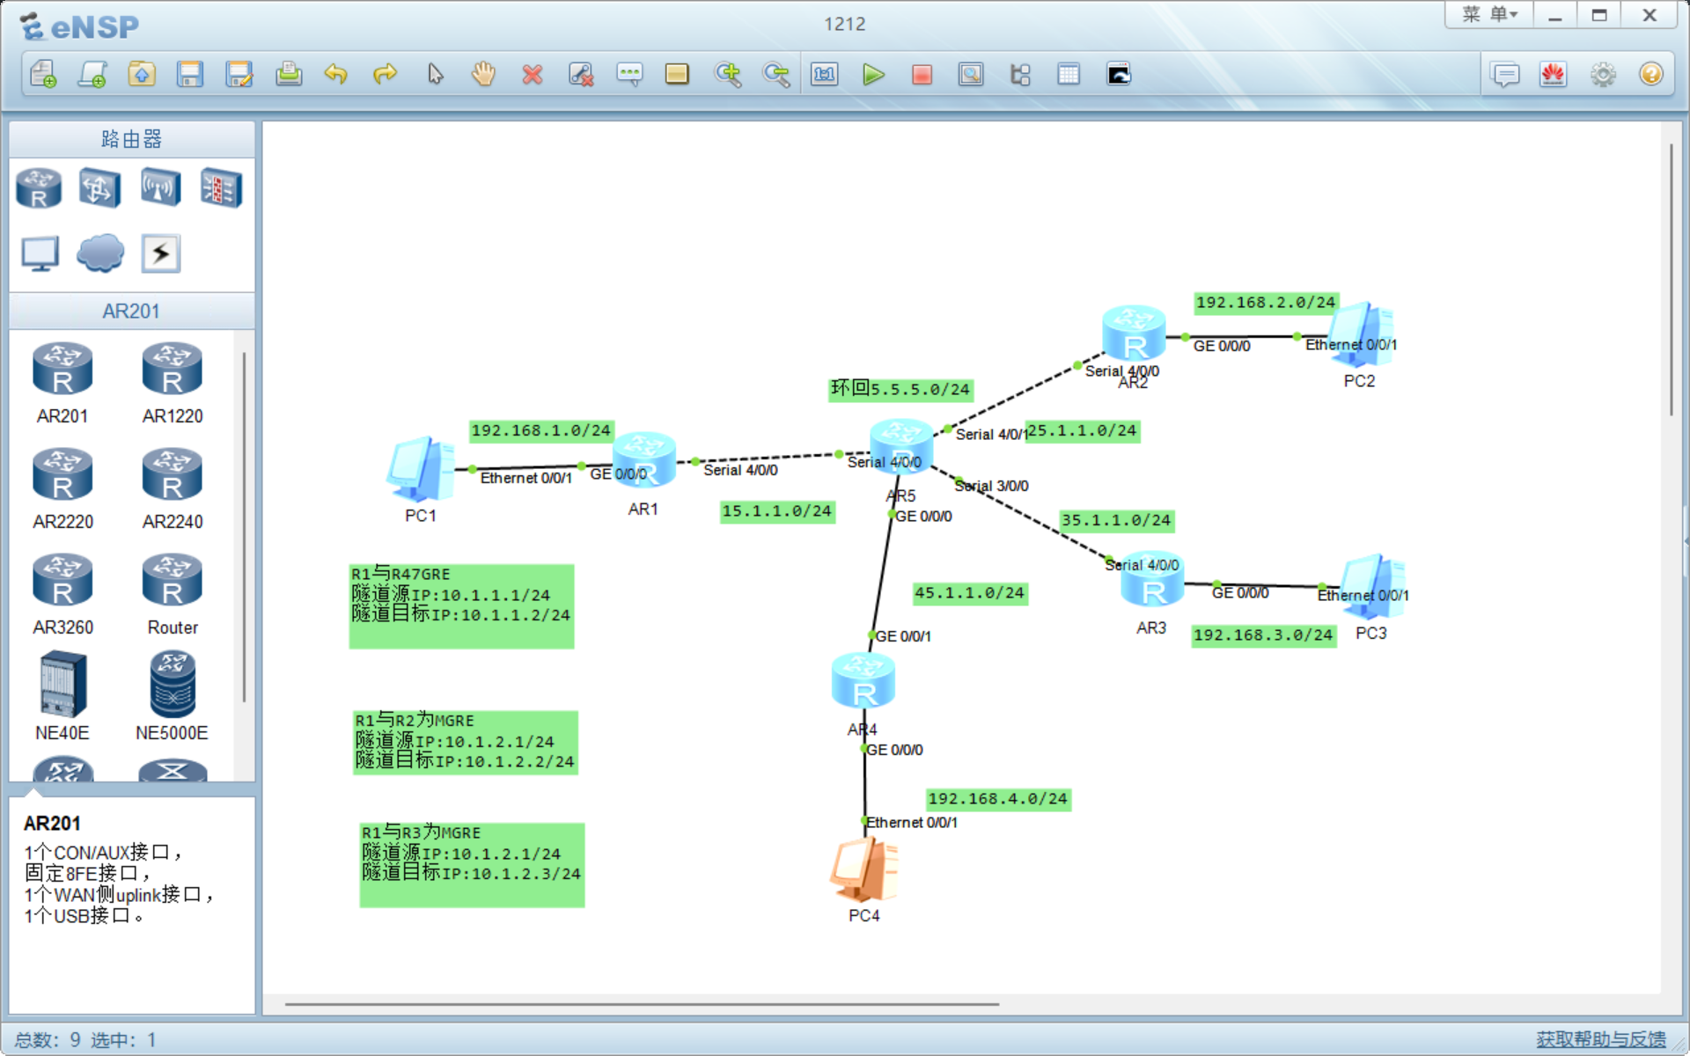This screenshot has width=1690, height=1056.
Task: Start all devices with the green play button
Action: pos(873,74)
